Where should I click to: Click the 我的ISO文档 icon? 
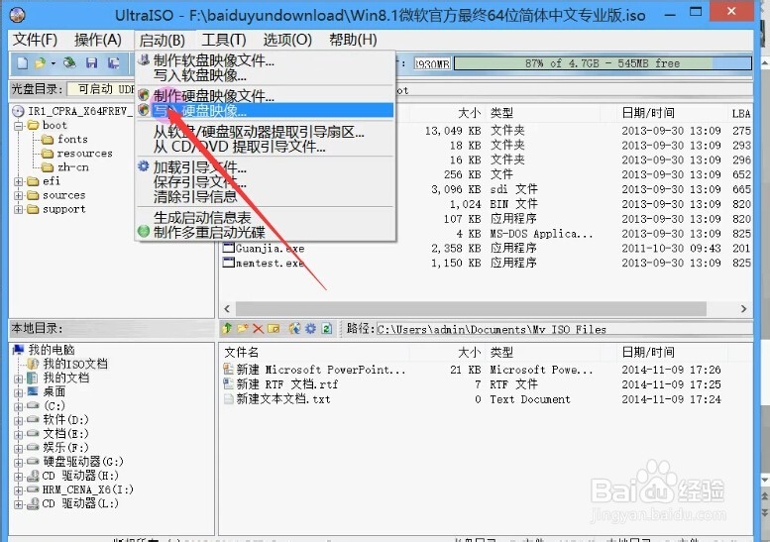click(33, 364)
